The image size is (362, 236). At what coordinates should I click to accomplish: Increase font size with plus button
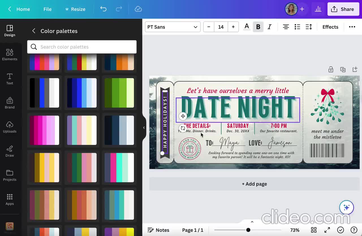click(x=233, y=27)
